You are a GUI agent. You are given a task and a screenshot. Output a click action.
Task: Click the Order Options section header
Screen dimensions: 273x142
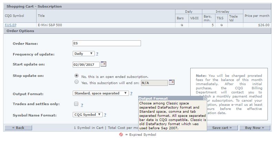tap(137, 31)
